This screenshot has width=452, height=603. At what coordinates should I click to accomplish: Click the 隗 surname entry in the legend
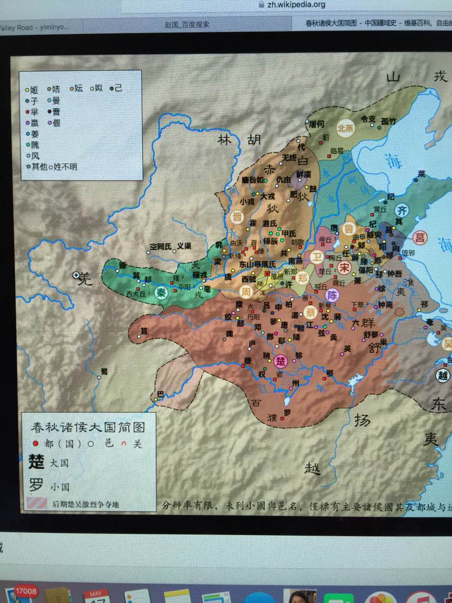point(32,145)
